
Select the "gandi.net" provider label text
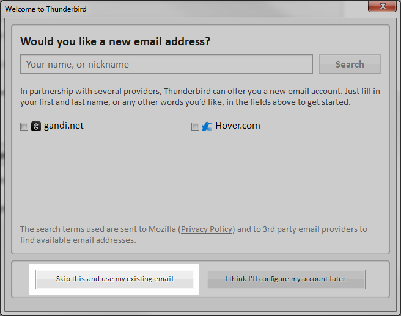click(64, 126)
